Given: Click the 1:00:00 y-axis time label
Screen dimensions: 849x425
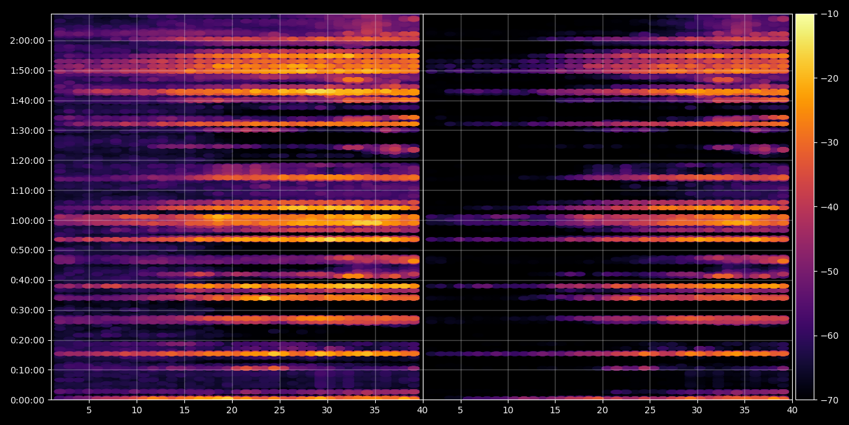Looking at the screenshot, I should 27,221.
